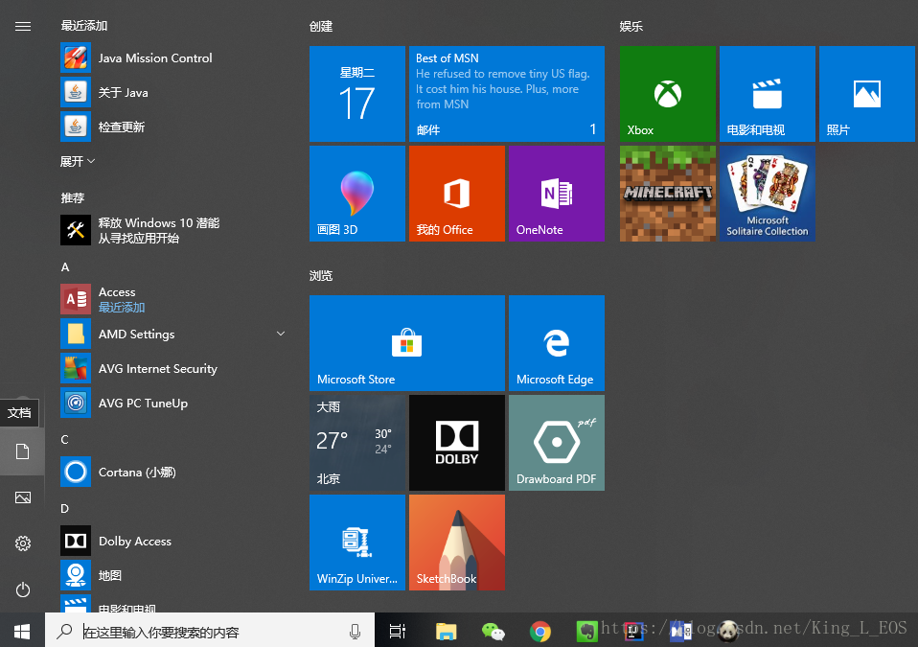Click letter D group header

pos(64,509)
